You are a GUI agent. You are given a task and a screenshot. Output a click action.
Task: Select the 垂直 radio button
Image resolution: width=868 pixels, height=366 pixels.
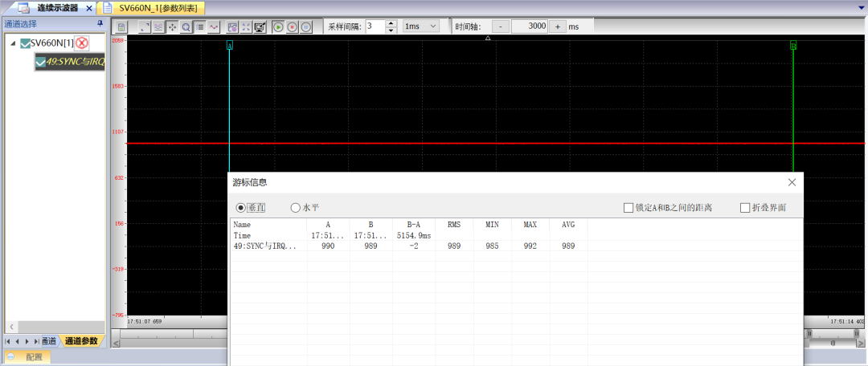[x=240, y=208]
